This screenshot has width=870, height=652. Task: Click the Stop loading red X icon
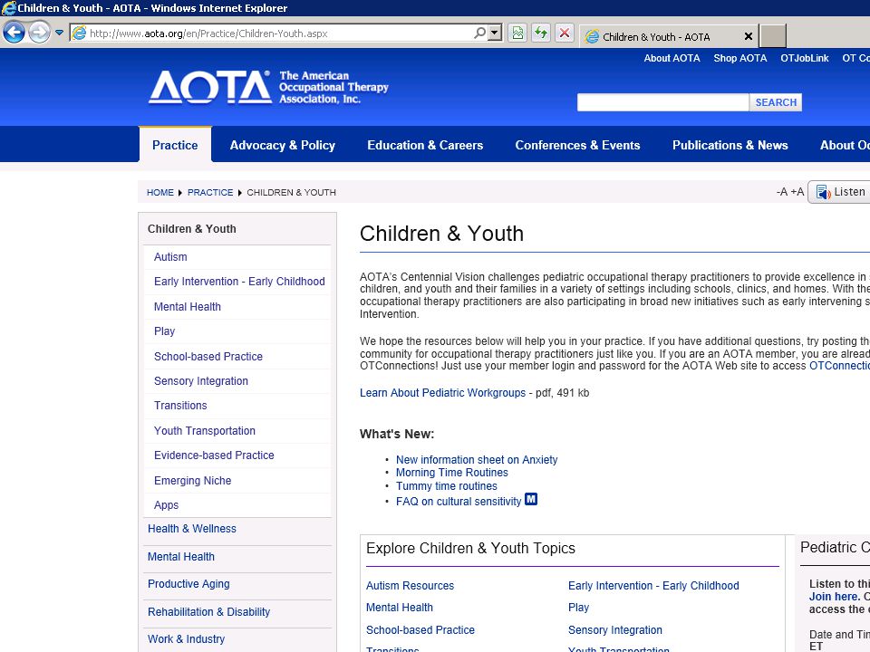point(565,33)
